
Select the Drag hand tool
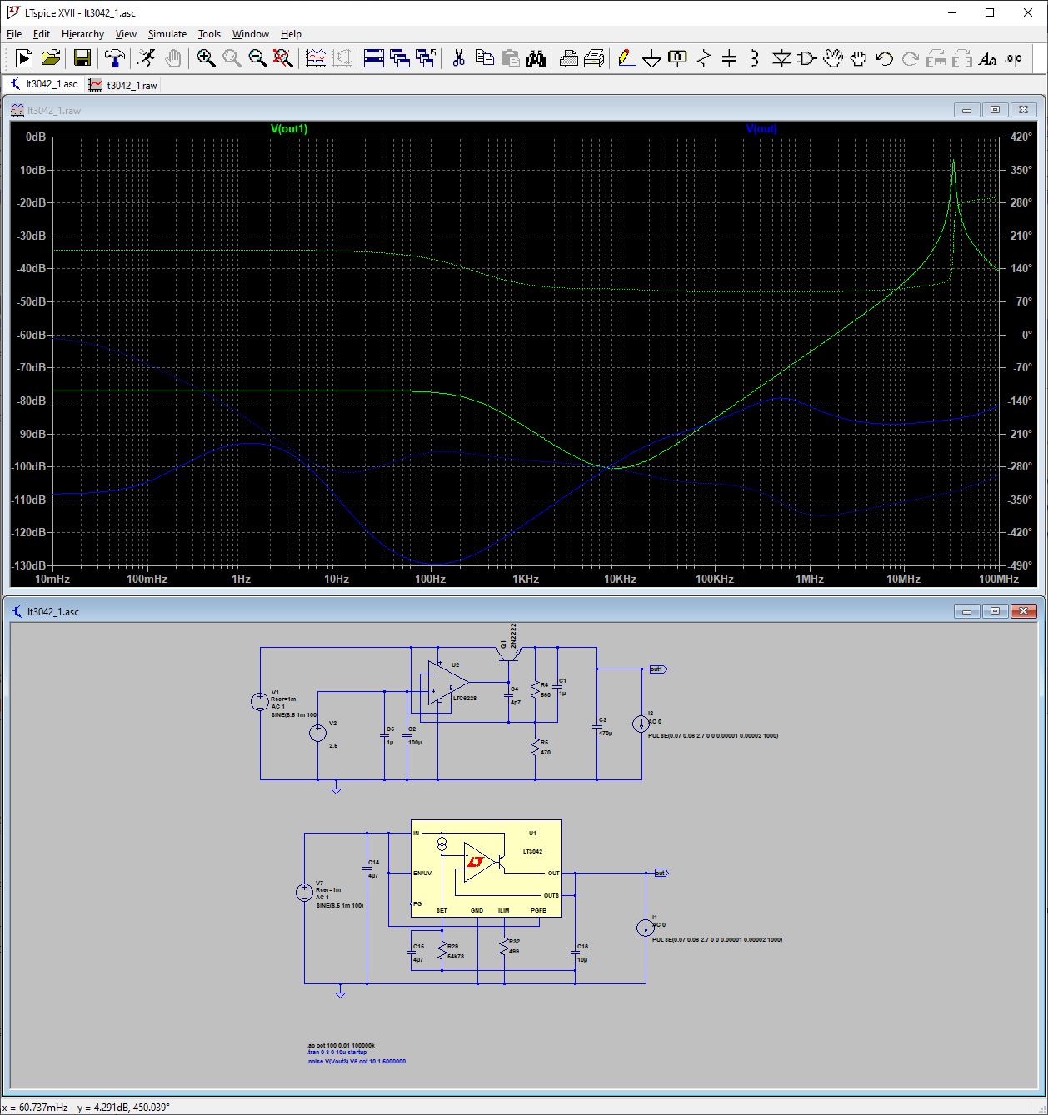point(858,58)
